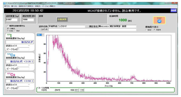Click the チャンネル axis label
The image size is (181, 97).
click(109, 86)
